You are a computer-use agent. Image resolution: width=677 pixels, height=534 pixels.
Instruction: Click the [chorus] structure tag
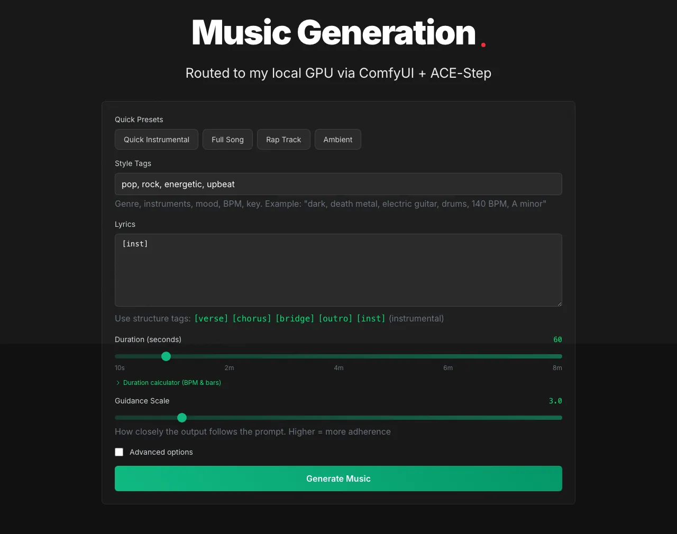pos(252,318)
